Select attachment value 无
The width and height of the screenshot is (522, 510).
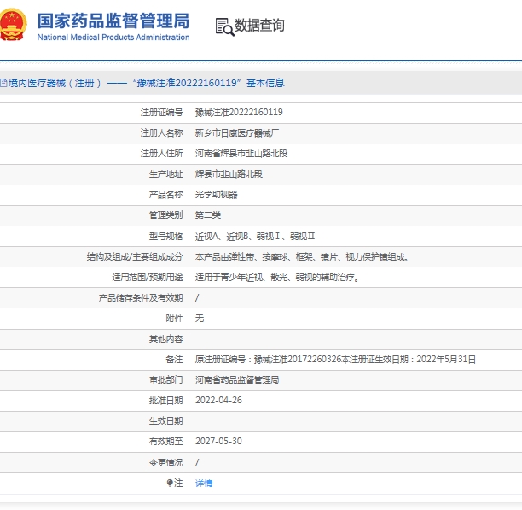200,319
